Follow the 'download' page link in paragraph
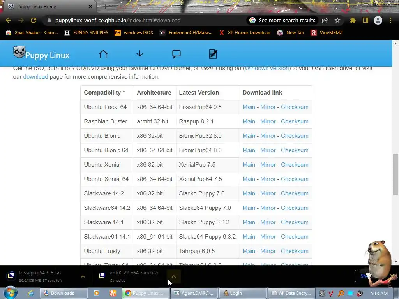399x299 pixels. (x=35, y=77)
